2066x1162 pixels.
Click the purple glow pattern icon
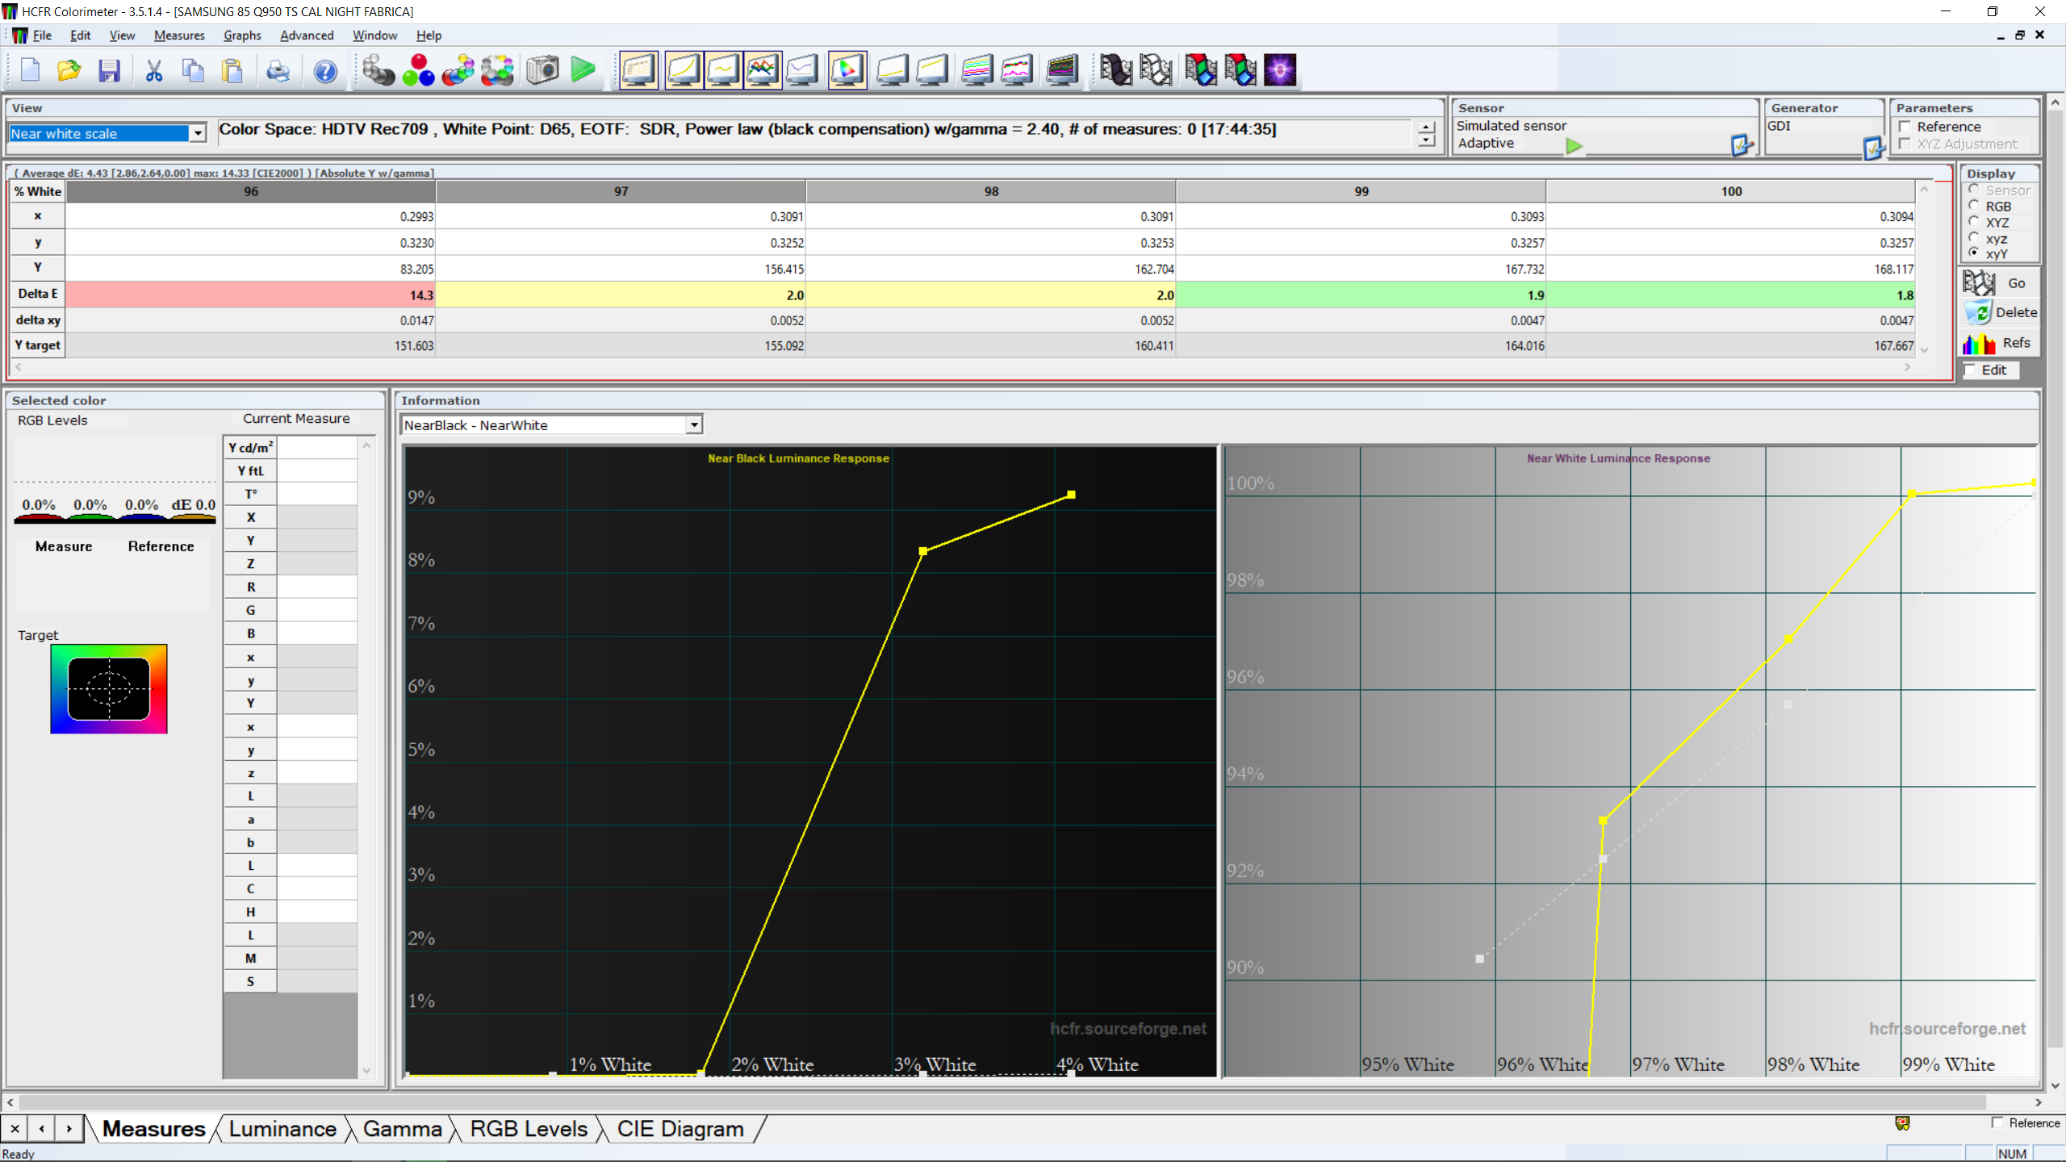pyautogui.click(x=1280, y=71)
